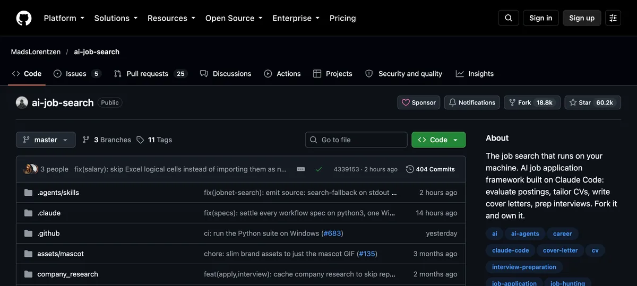Switch to the Code tab
637x286 pixels.
[x=27, y=74]
